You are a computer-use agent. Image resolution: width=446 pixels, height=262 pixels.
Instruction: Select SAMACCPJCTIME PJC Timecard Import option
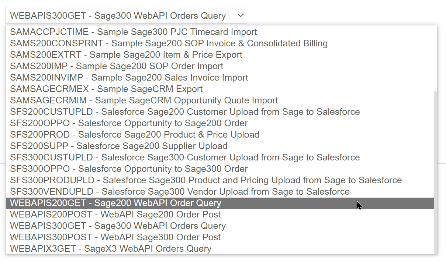[133, 32]
